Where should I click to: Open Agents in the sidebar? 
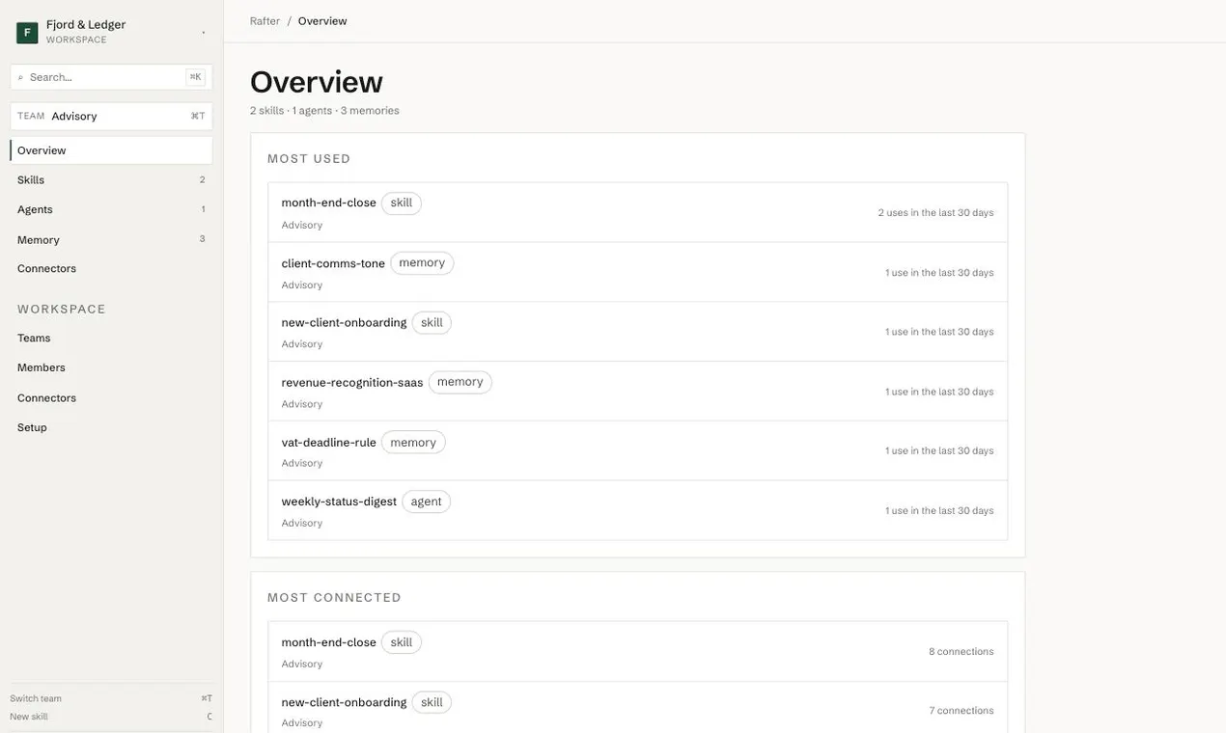pos(111,209)
